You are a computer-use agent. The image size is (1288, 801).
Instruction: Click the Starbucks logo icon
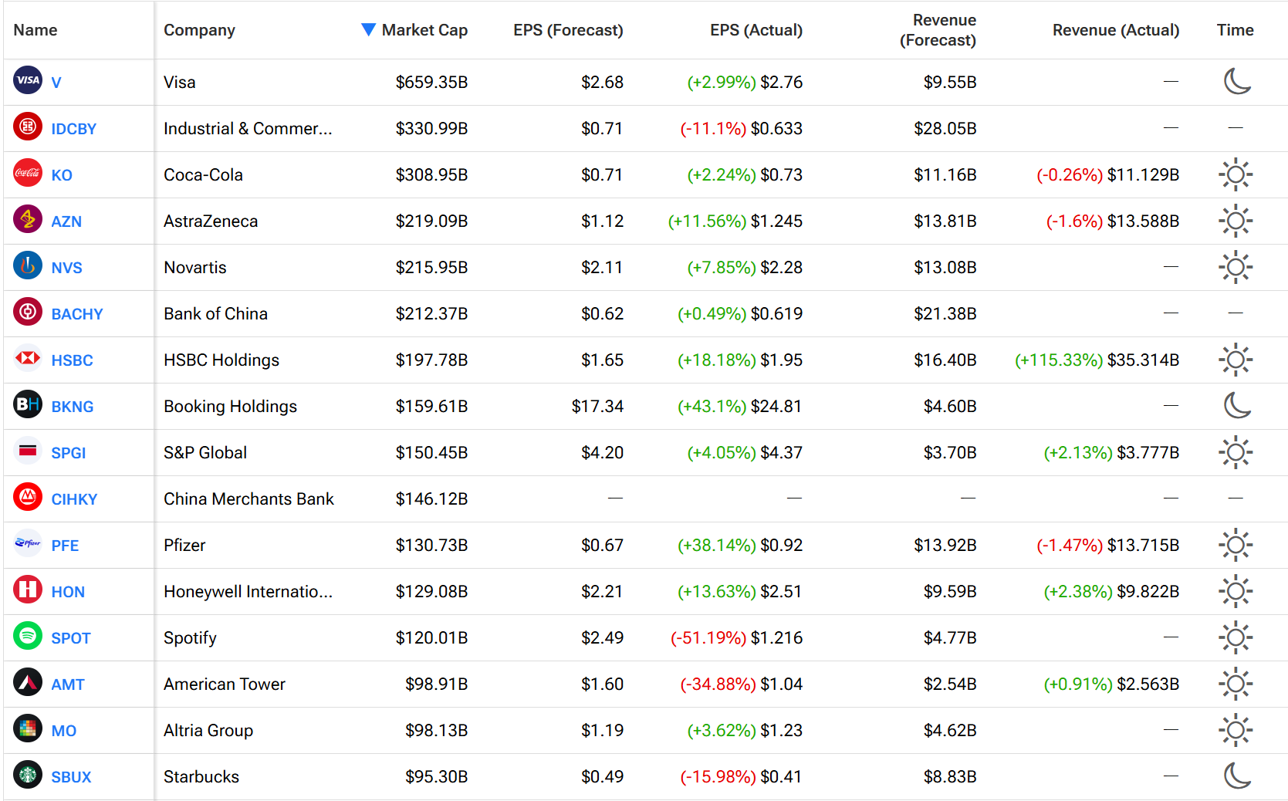click(x=28, y=775)
